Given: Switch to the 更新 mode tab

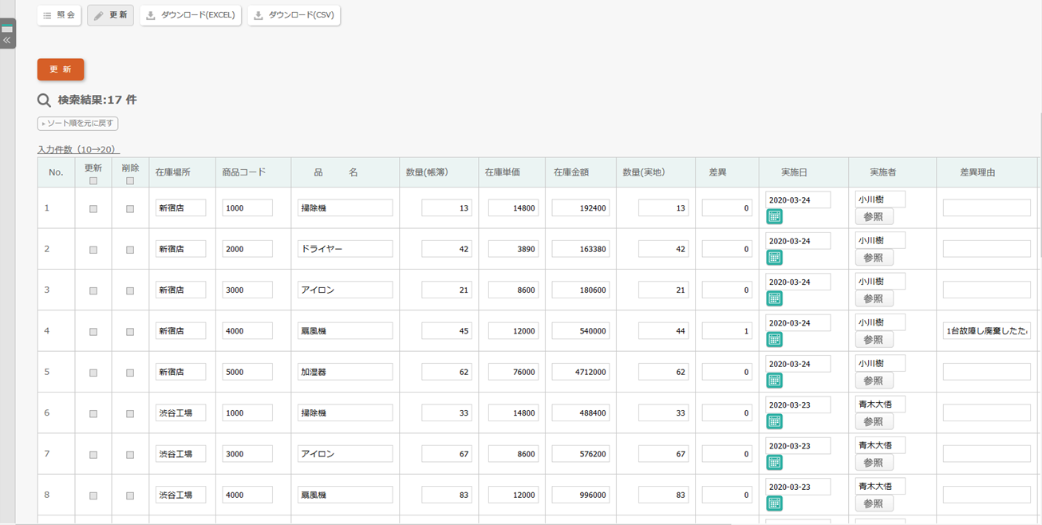Looking at the screenshot, I should tap(110, 15).
